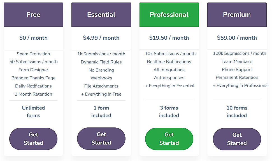Click Unlimited forms under the Free plan
The width and height of the screenshot is (272, 161).
click(x=33, y=112)
